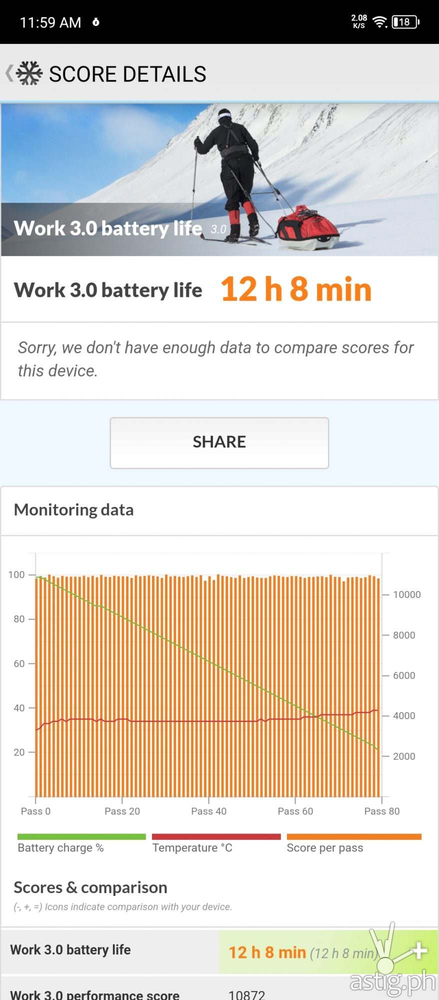Tap the network speed K/S indicator
The height and width of the screenshot is (1000, 439).
pos(359,21)
